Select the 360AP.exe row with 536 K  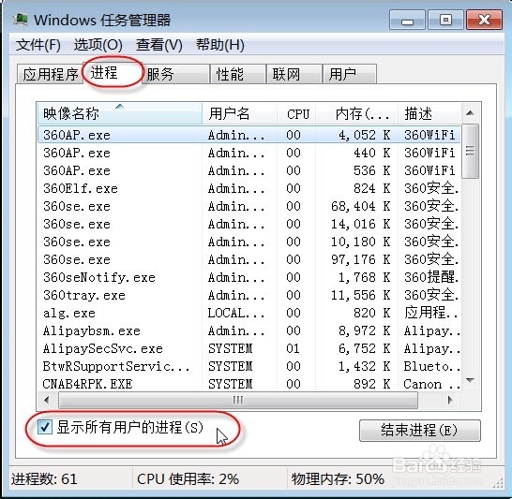249,170
